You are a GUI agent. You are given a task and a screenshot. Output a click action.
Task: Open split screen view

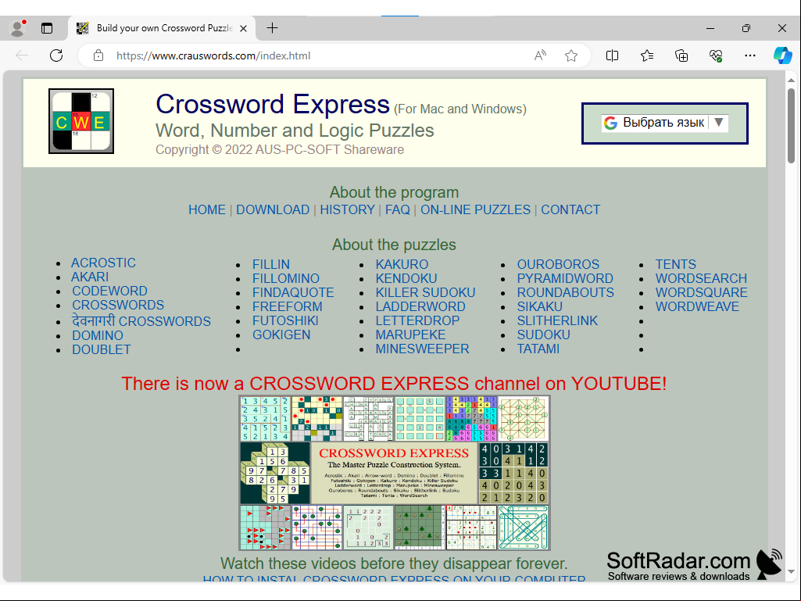point(612,55)
